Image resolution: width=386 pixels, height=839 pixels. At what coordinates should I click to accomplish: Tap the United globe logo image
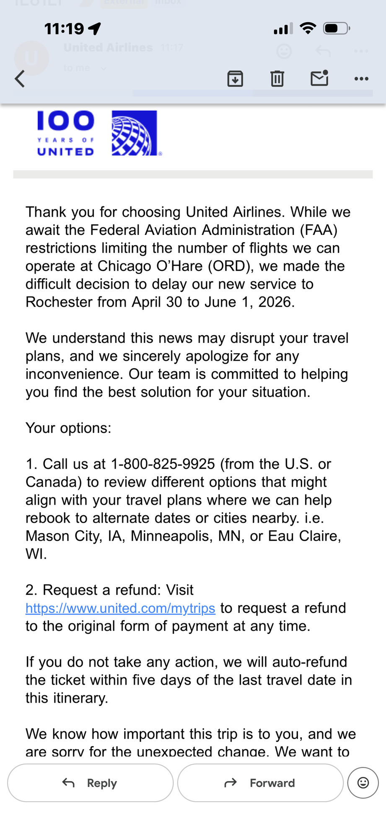point(135,133)
